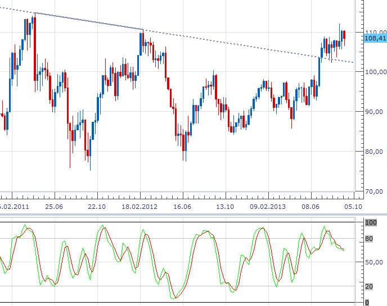Select the 22.10 date axis label
The width and height of the screenshot is (387, 306).
click(x=97, y=207)
